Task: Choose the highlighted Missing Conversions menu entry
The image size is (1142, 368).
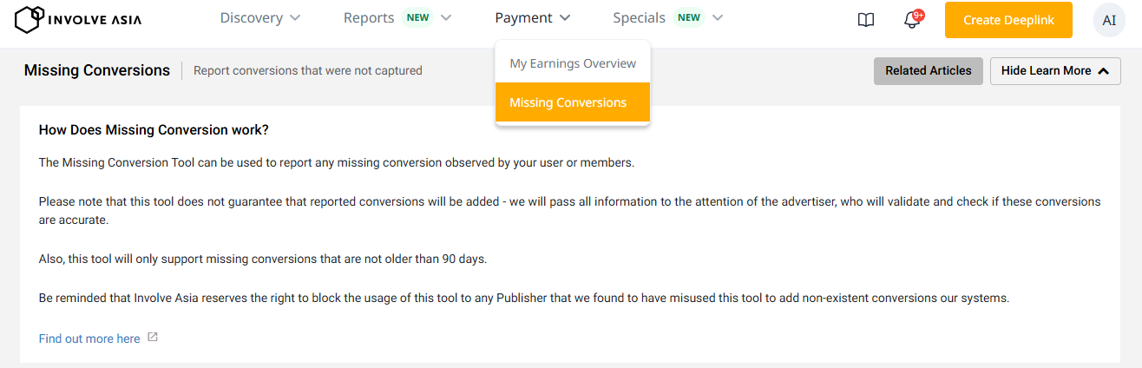Action: (568, 102)
